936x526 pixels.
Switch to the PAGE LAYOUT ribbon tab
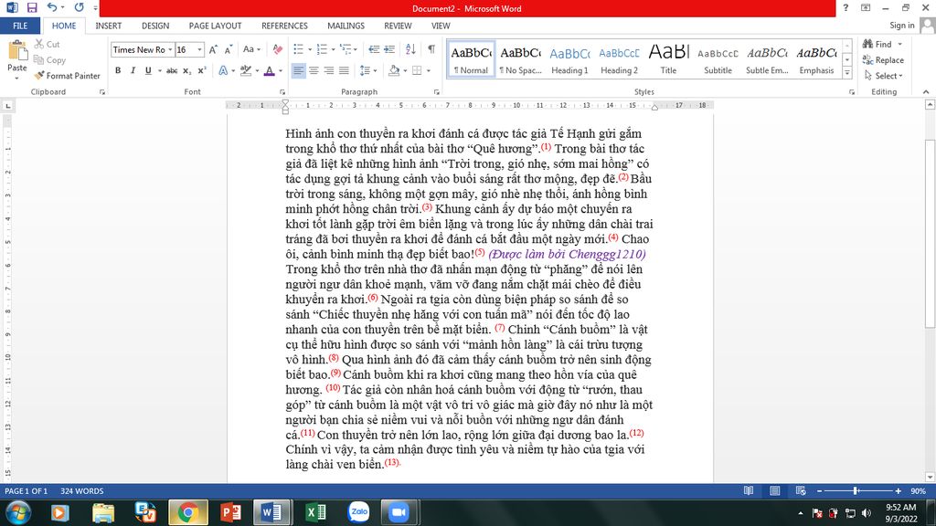(215, 26)
